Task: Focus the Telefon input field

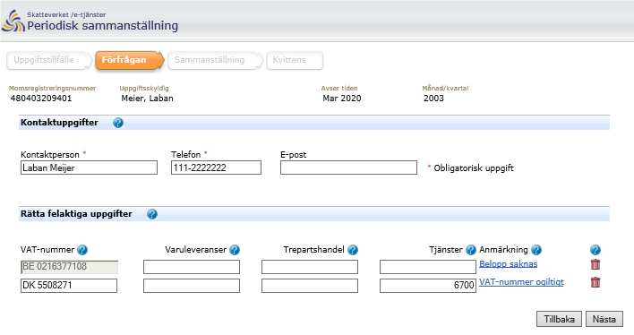Action: click(216, 167)
